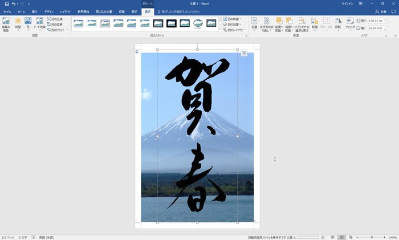
Task: Click the Save icon in quick access toolbar
Action: pyautogui.click(x=6, y=3)
